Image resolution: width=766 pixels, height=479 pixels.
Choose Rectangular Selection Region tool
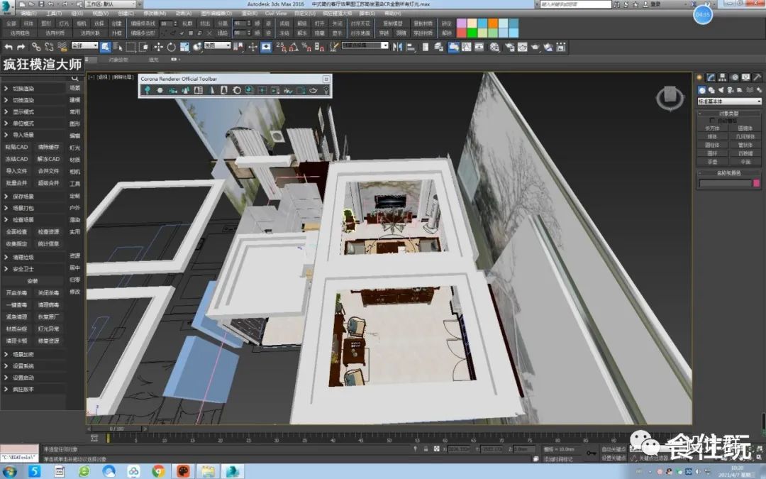(x=131, y=47)
